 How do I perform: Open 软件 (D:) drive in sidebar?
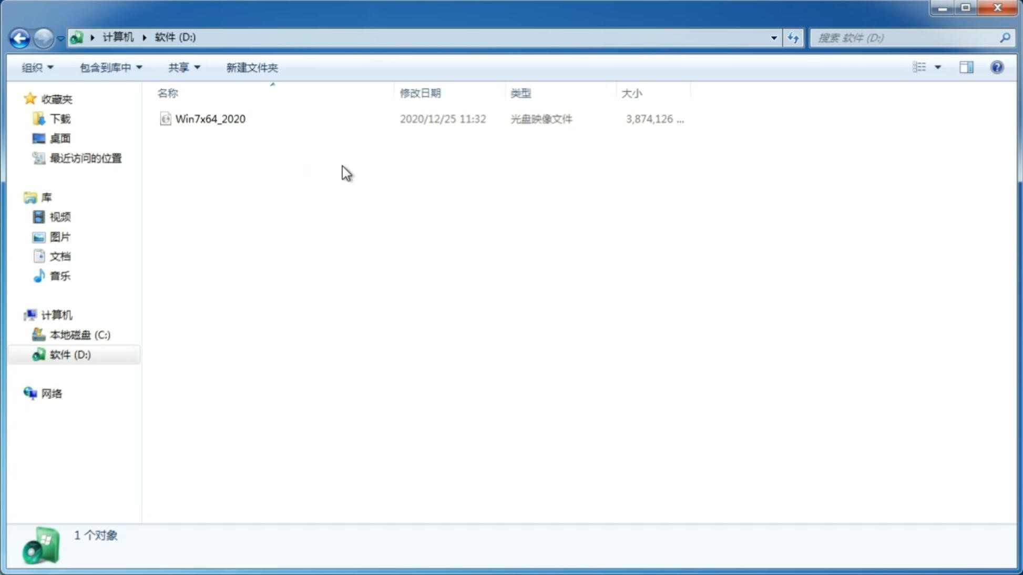69,354
